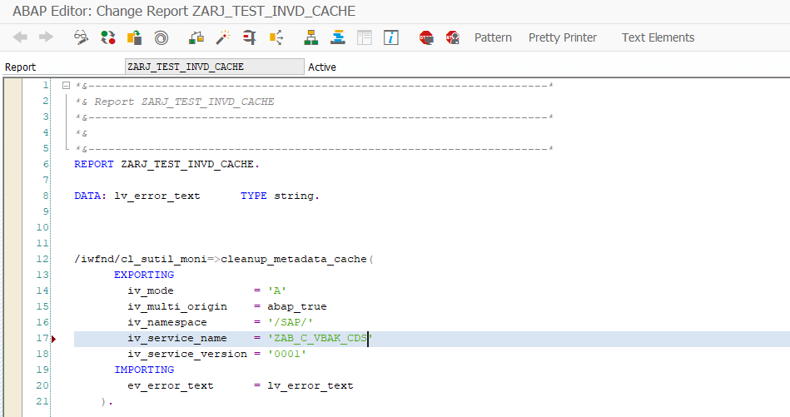Click the EXPORTING keyword
Image resolution: width=790 pixels, height=417 pixels.
144,275
